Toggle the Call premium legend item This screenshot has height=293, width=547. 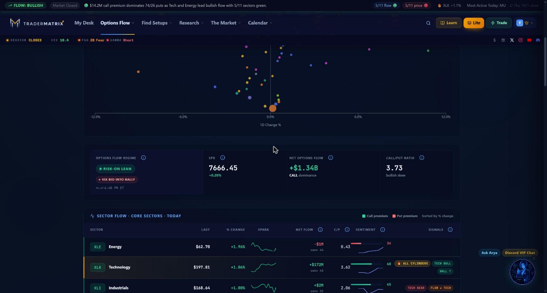tap(375, 216)
